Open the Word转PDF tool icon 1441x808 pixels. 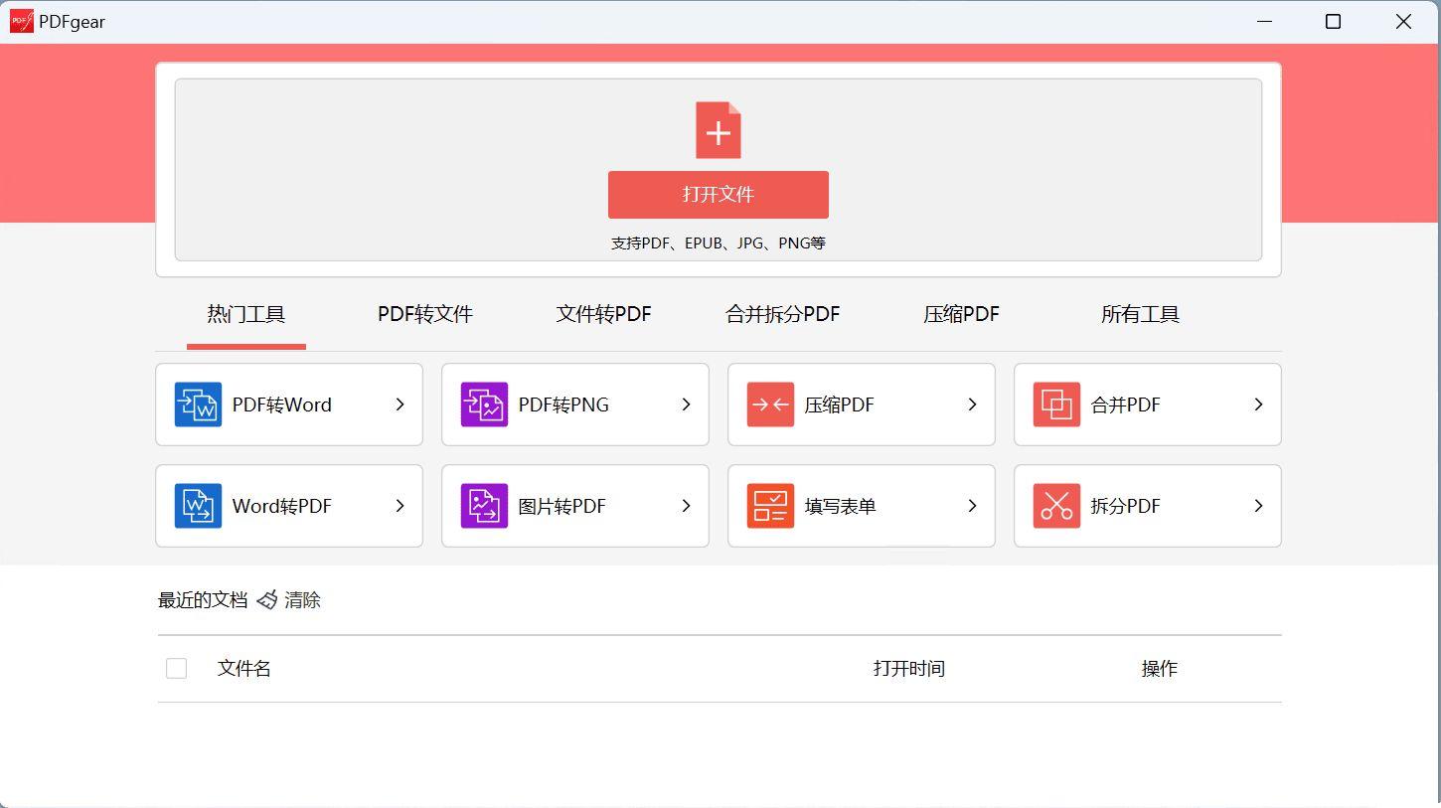pyautogui.click(x=197, y=506)
